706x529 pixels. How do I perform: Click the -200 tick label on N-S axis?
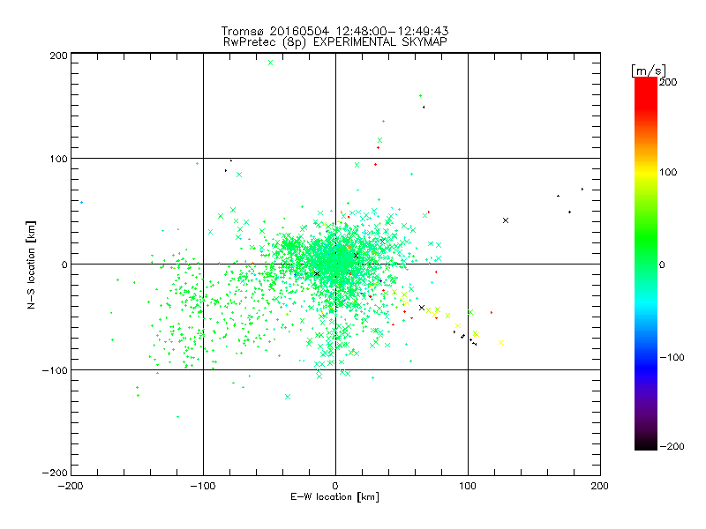[55, 473]
